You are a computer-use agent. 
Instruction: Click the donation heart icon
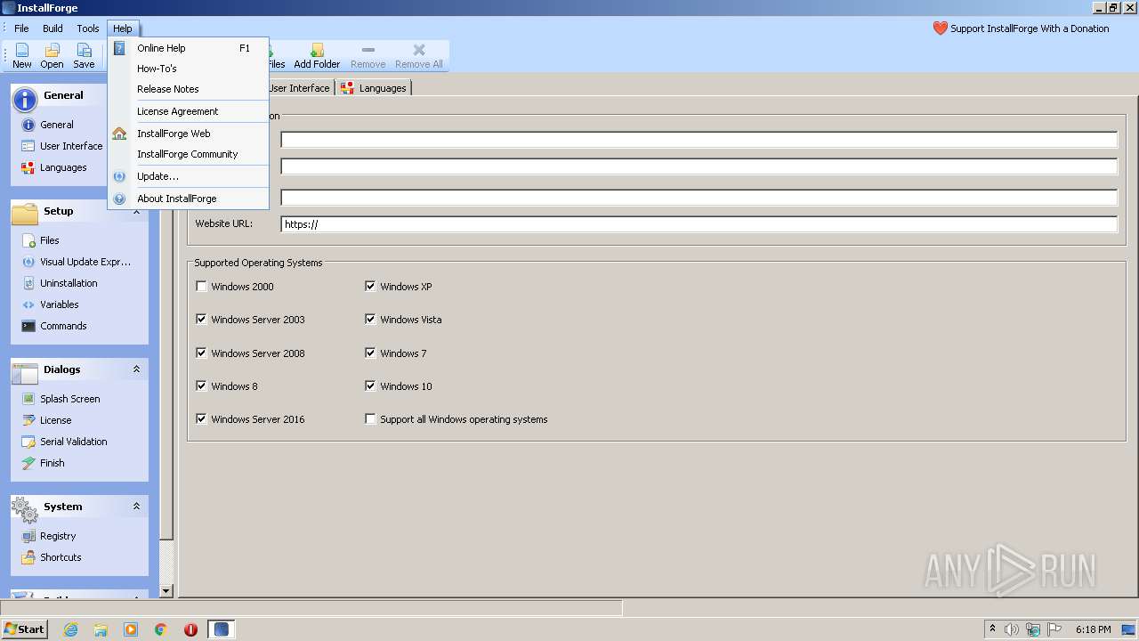940,28
